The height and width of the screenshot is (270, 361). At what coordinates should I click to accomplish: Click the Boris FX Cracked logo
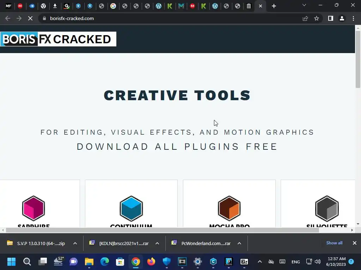pyautogui.click(x=58, y=39)
